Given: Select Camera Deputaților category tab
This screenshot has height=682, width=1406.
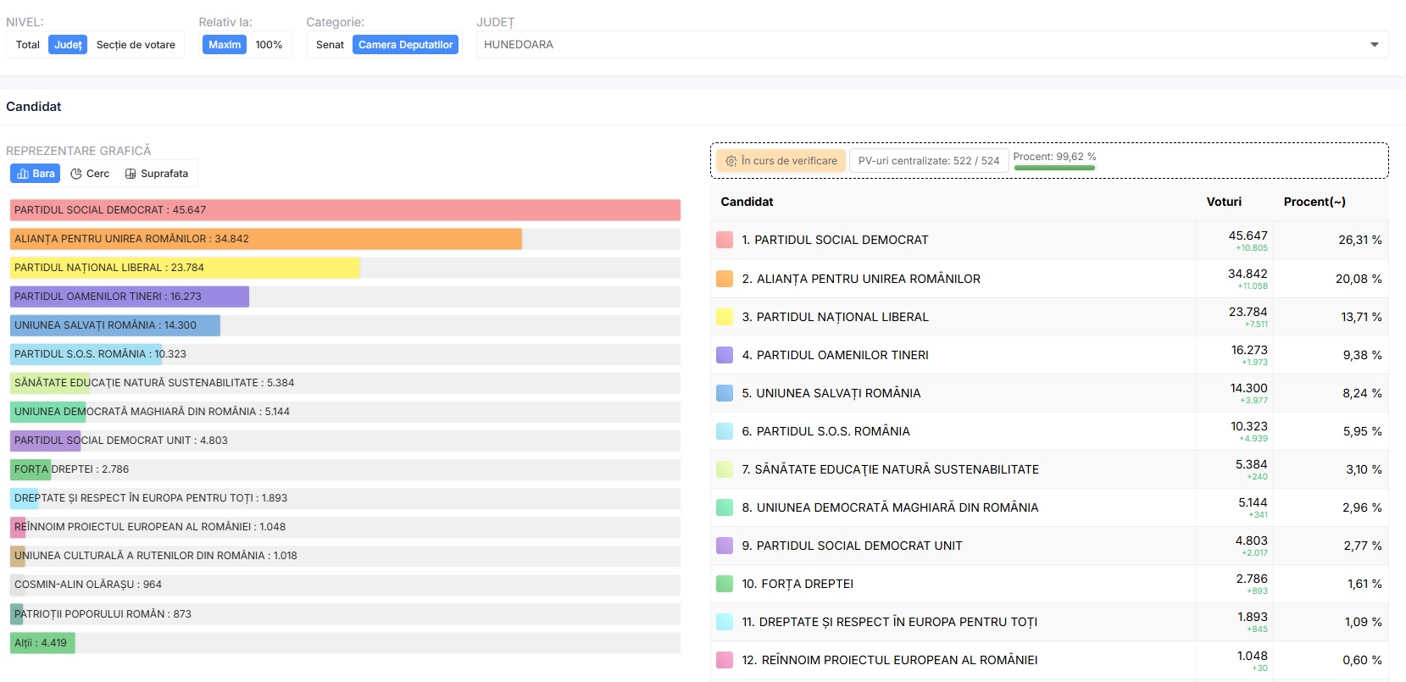Looking at the screenshot, I should (405, 45).
